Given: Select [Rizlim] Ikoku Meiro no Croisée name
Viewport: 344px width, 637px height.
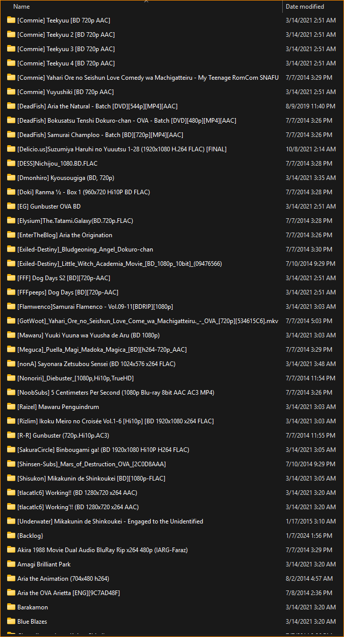Looking at the screenshot, I should tap(115, 421).
